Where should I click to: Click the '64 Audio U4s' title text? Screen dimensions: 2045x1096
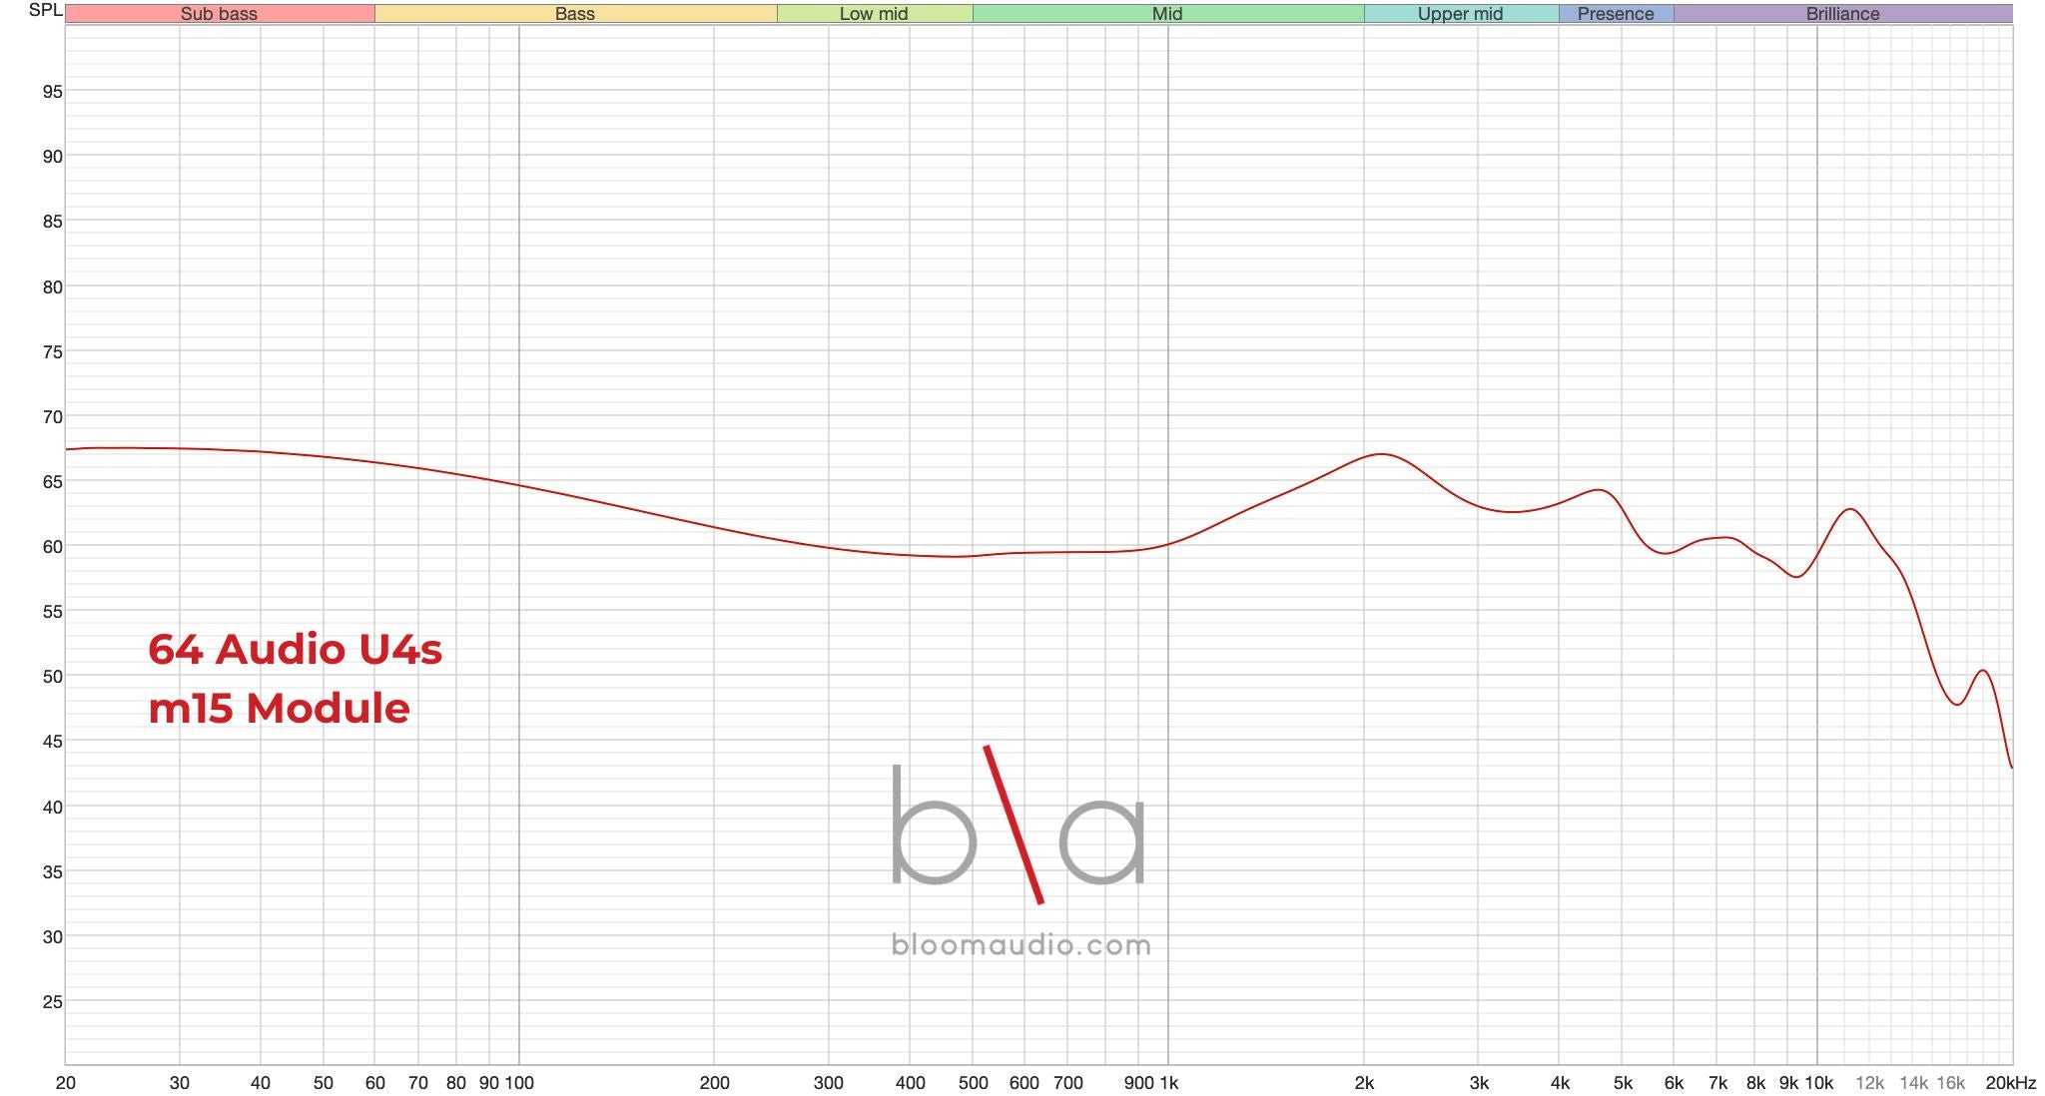click(x=296, y=649)
